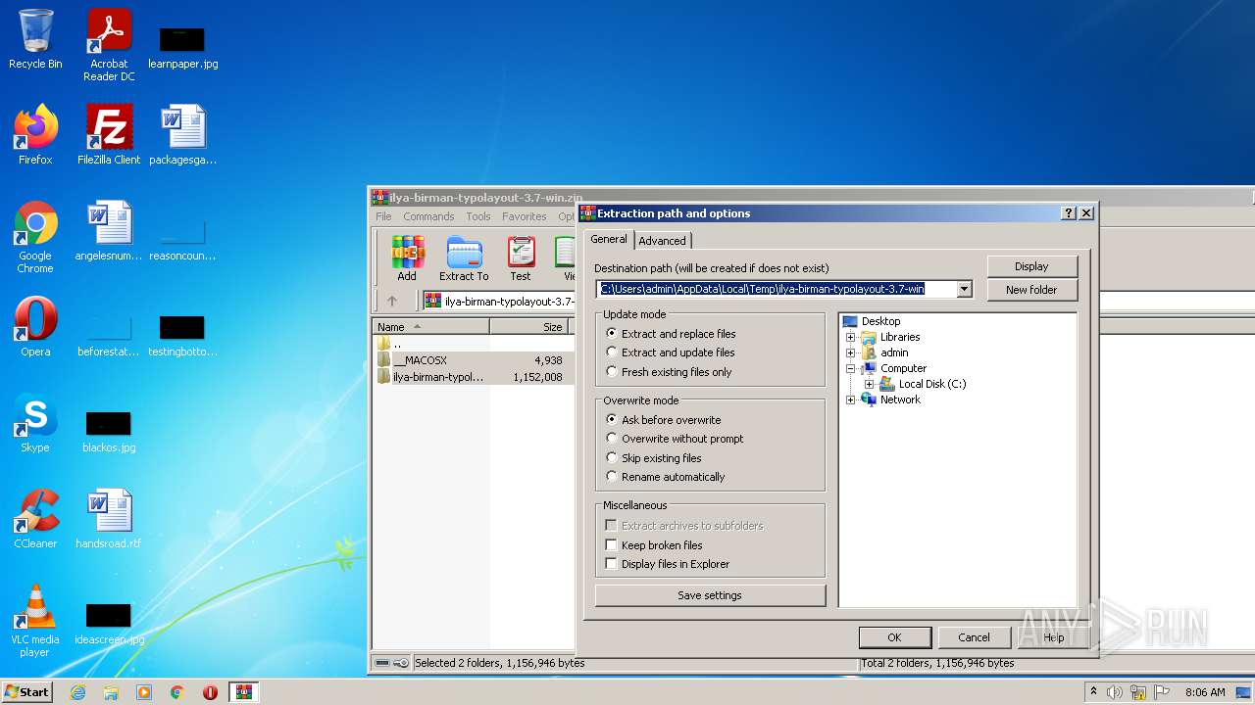Open the Favorites menu in WinRAR
The image size is (1255, 705).
[525, 216]
